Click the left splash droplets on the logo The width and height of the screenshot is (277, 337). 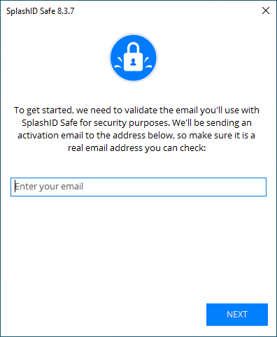[x=118, y=63]
